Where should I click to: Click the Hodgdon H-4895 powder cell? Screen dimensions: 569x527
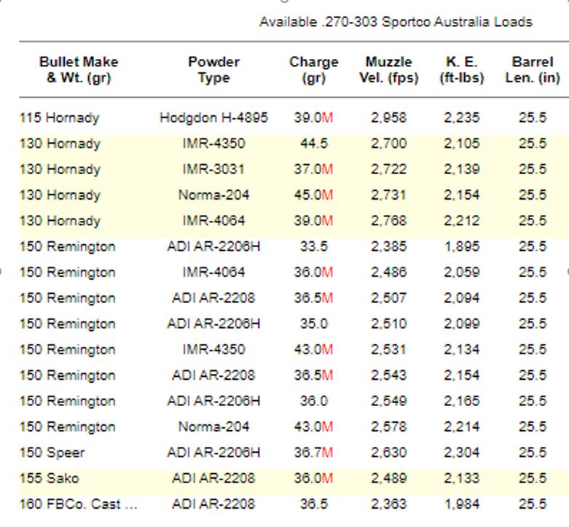pyautogui.click(x=213, y=118)
